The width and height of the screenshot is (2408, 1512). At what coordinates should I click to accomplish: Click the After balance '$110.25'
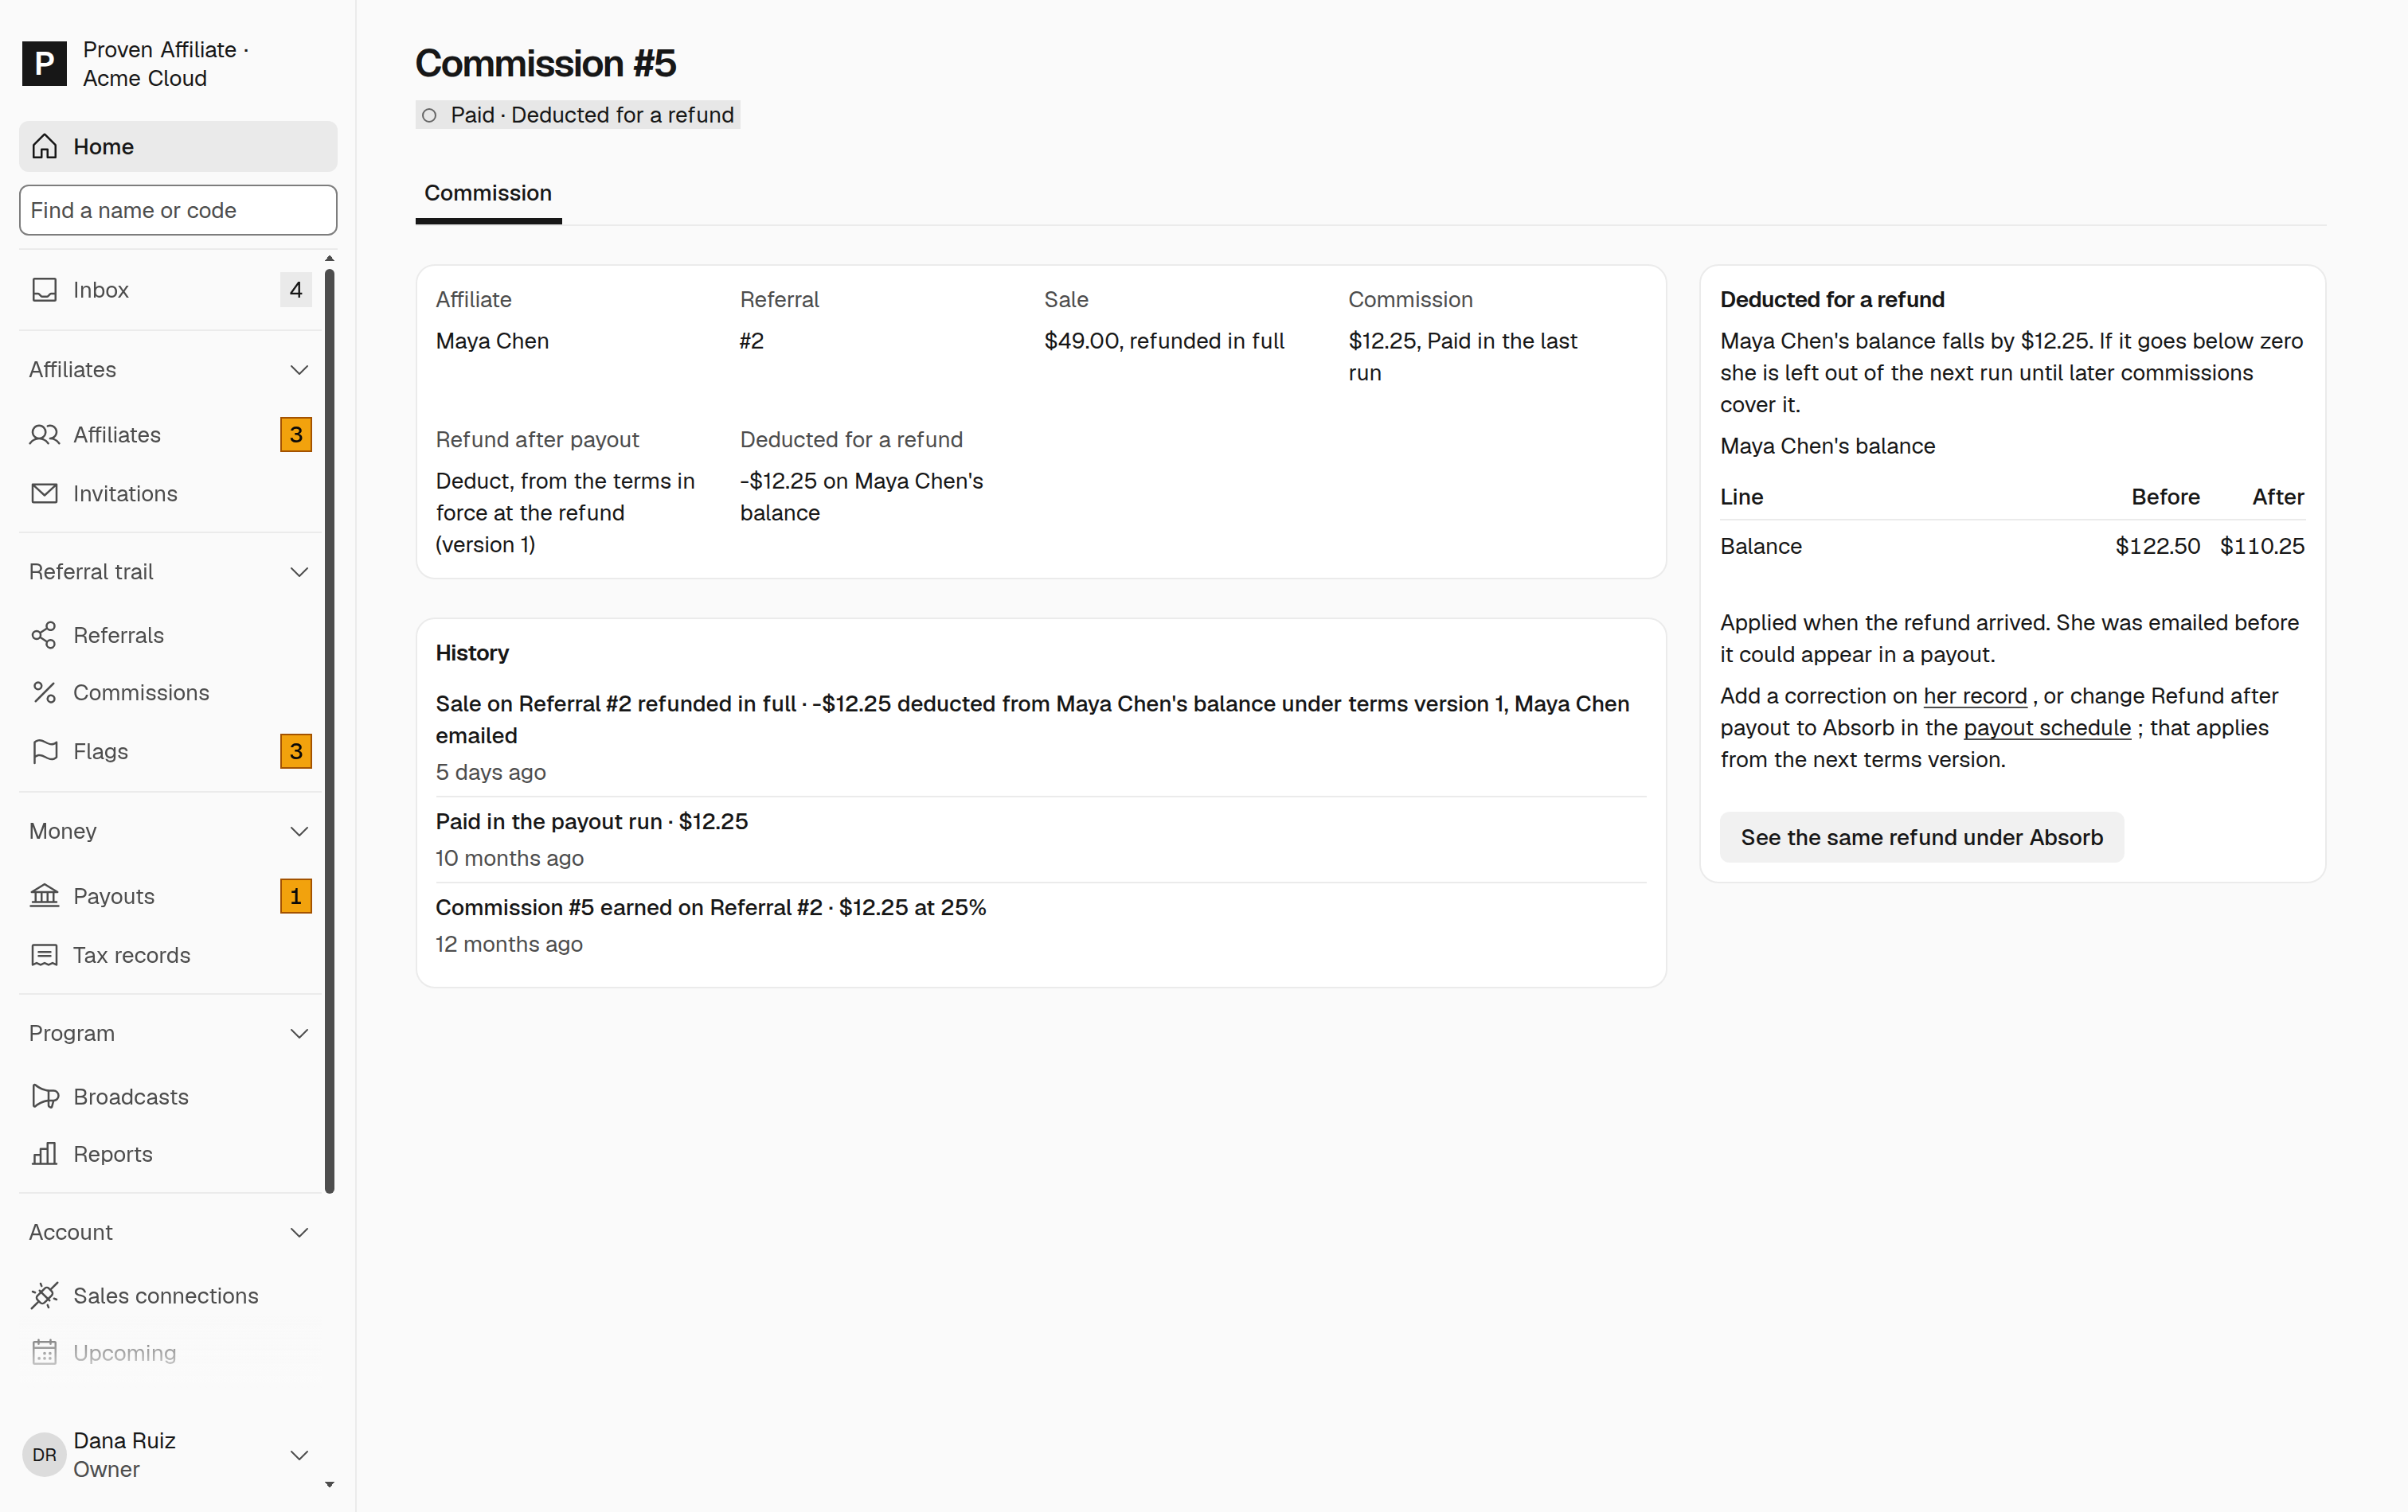2262,547
